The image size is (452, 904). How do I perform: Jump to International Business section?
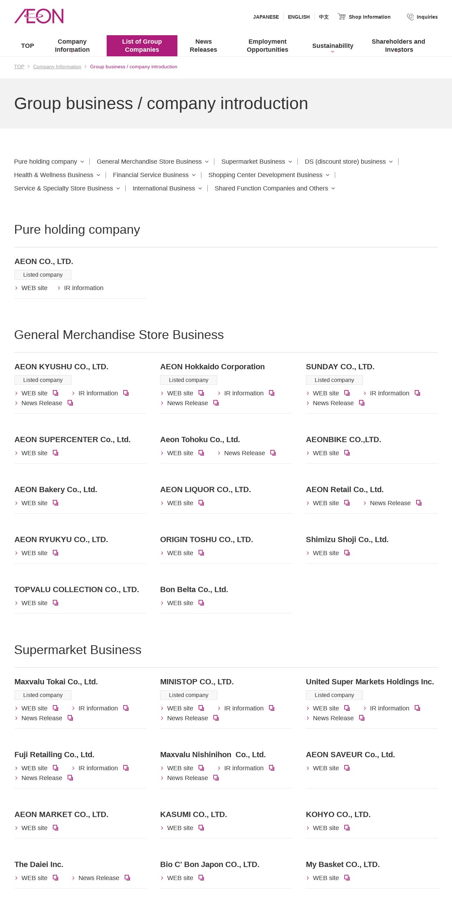coord(167,188)
